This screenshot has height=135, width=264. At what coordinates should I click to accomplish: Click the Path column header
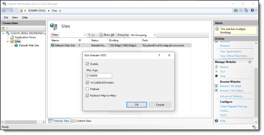click(x=166, y=40)
